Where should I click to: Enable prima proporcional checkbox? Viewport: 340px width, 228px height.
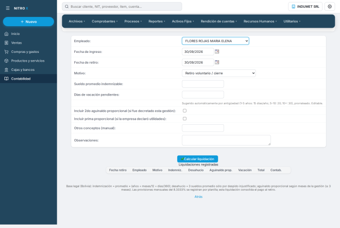tap(185, 119)
